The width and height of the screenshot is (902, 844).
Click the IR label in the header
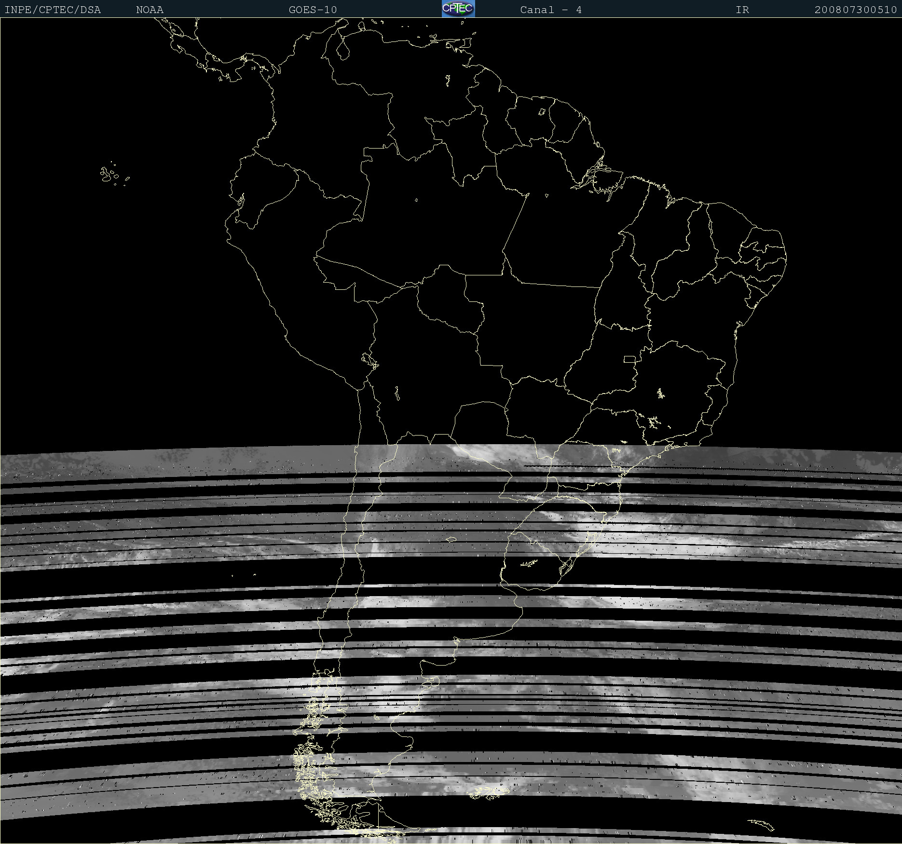pyautogui.click(x=742, y=10)
